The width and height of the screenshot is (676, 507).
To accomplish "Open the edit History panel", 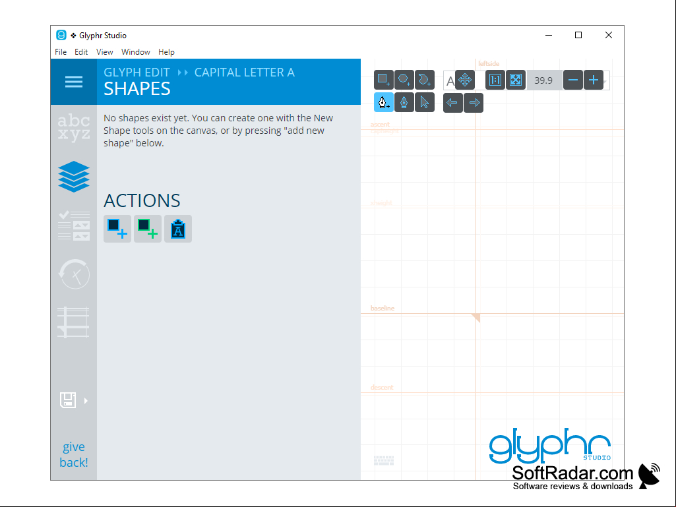I will pos(74,274).
